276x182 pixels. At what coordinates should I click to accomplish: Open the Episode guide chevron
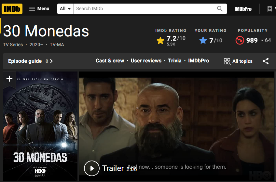(x=51, y=61)
